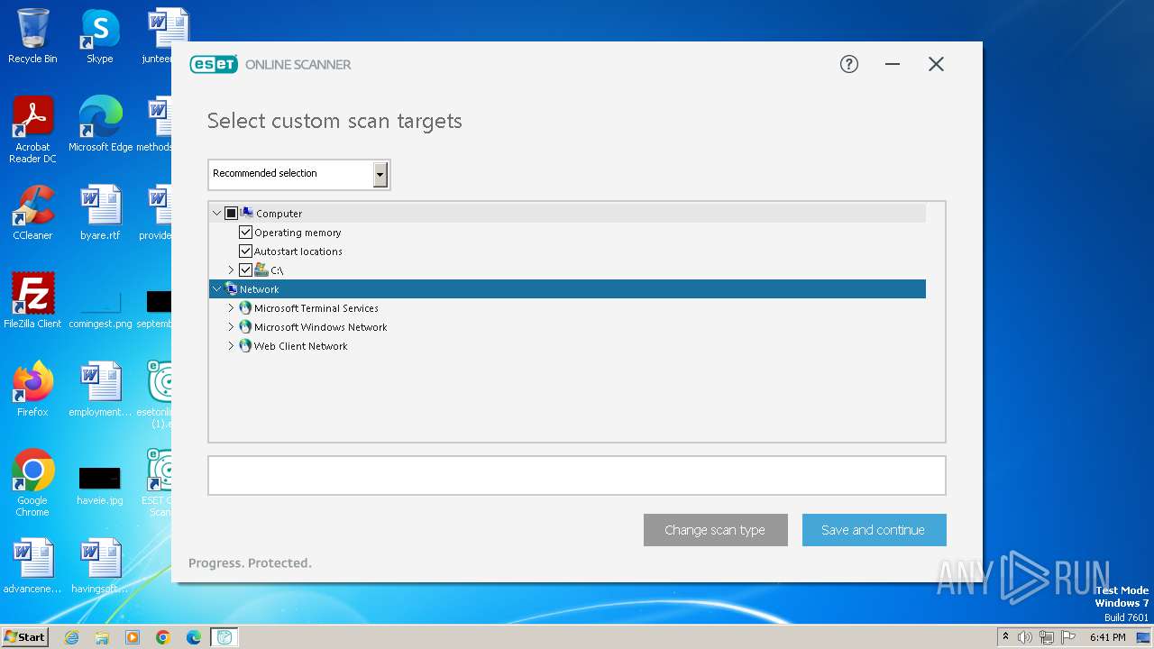Image resolution: width=1154 pixels, height=649 pixels.
Task: Expand the C:\ drive node
Action: point(231,270)
